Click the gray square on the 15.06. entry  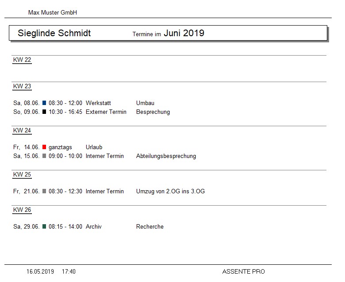pos(44,156)
